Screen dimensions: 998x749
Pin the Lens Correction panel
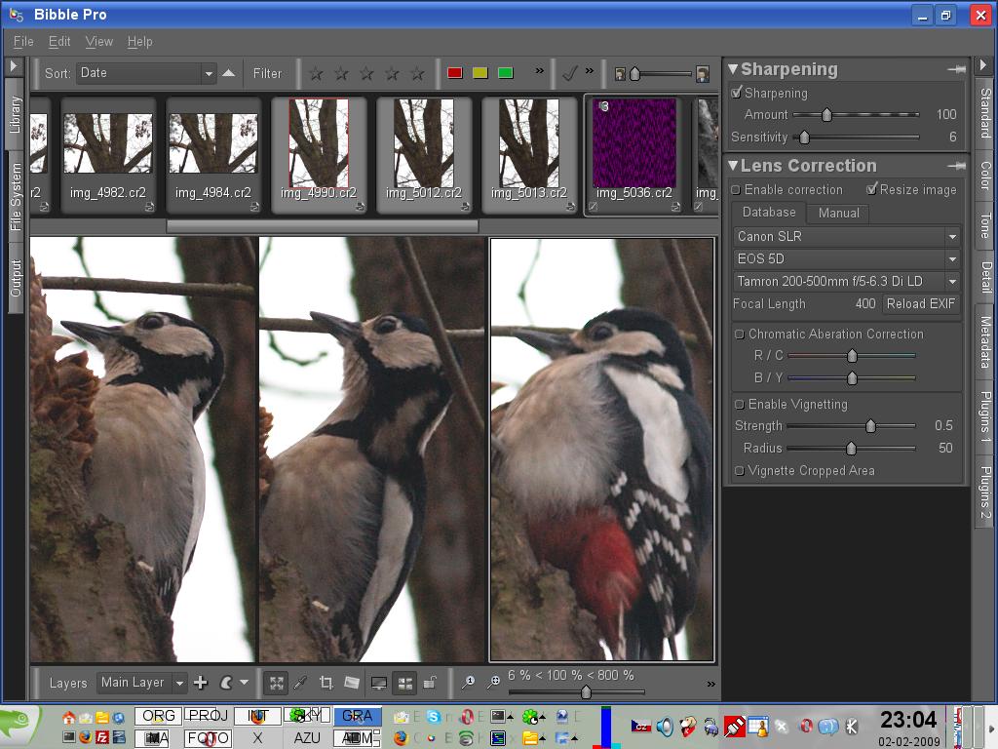pyautogui.click(x=956, y=166)
